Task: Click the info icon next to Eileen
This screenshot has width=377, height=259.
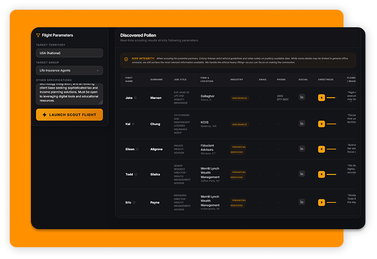Action: [x=138, y=149]
